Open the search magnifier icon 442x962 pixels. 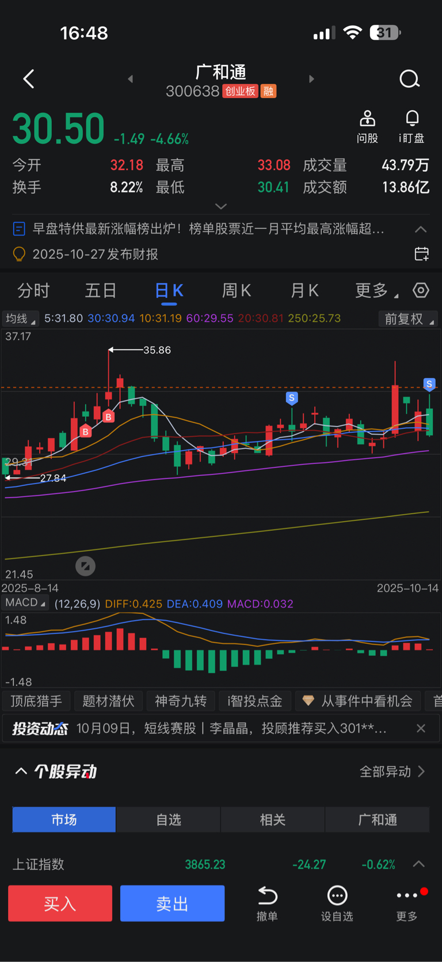point(410,79)
